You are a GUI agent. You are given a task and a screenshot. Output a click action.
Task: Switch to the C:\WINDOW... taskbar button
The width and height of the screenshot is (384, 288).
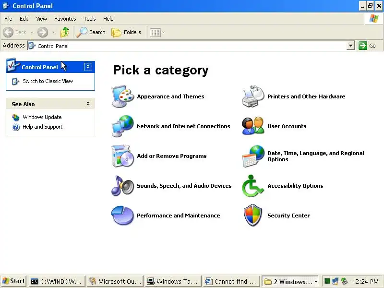point(57,281)
